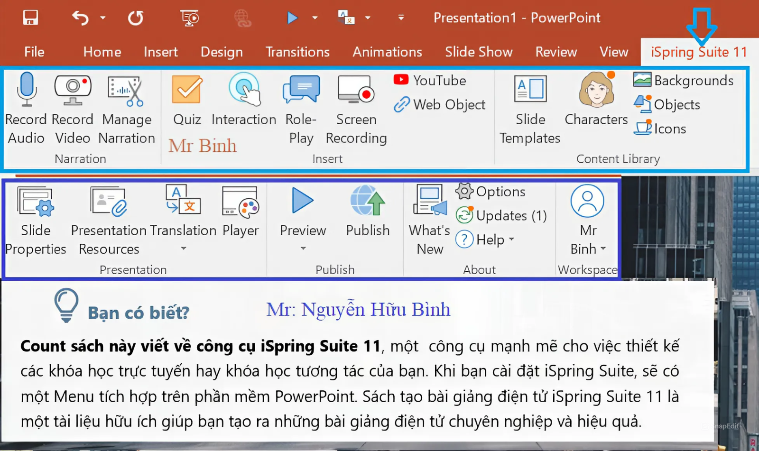759x451 pixels.
Task: Open What's New announcements
Action: pos(430,221)
